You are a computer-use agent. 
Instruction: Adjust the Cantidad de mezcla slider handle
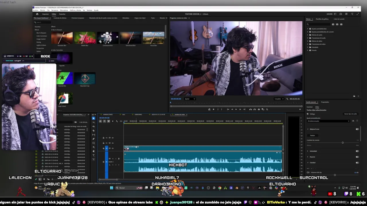pyautogui.click(x=343, y=142)
